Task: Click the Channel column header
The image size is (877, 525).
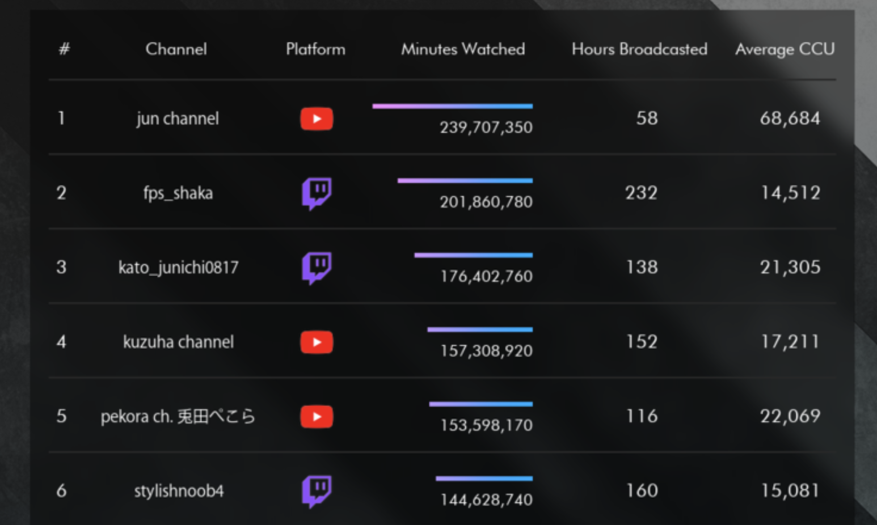Action: (176, 49)
